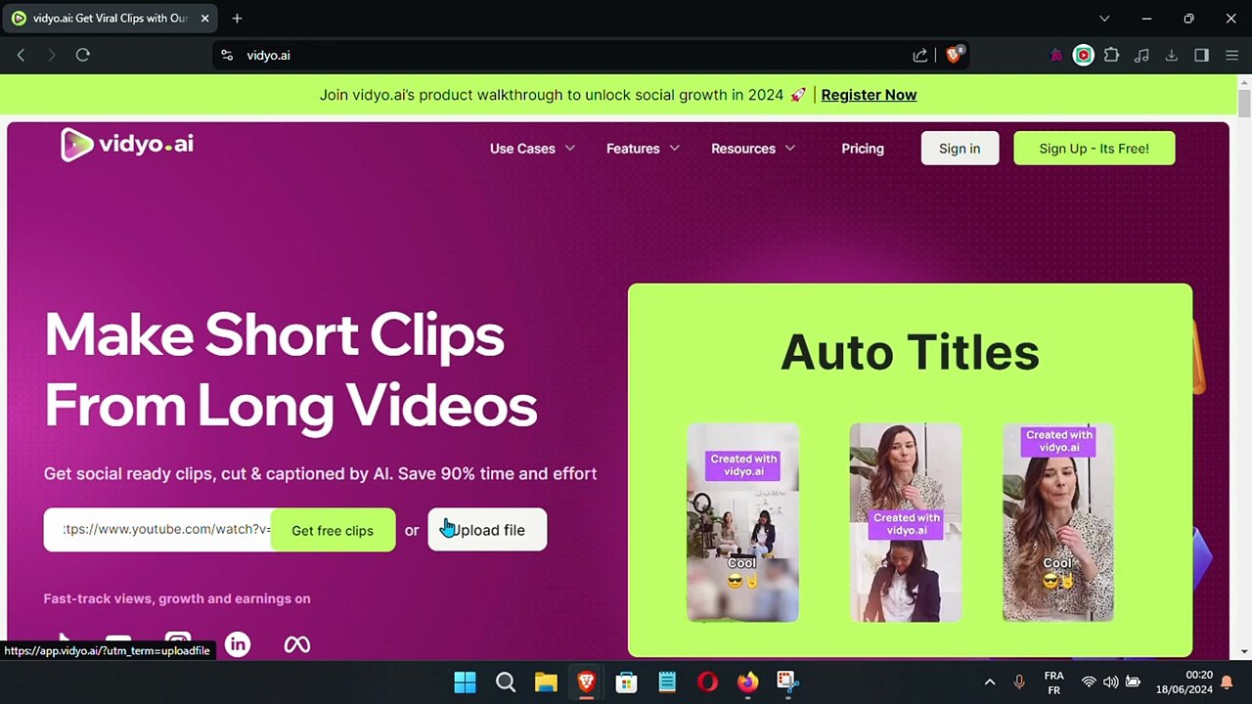Click the Sign in button
The height and width of the screenshot is (704, 1252).
click(x=960, y=149)
